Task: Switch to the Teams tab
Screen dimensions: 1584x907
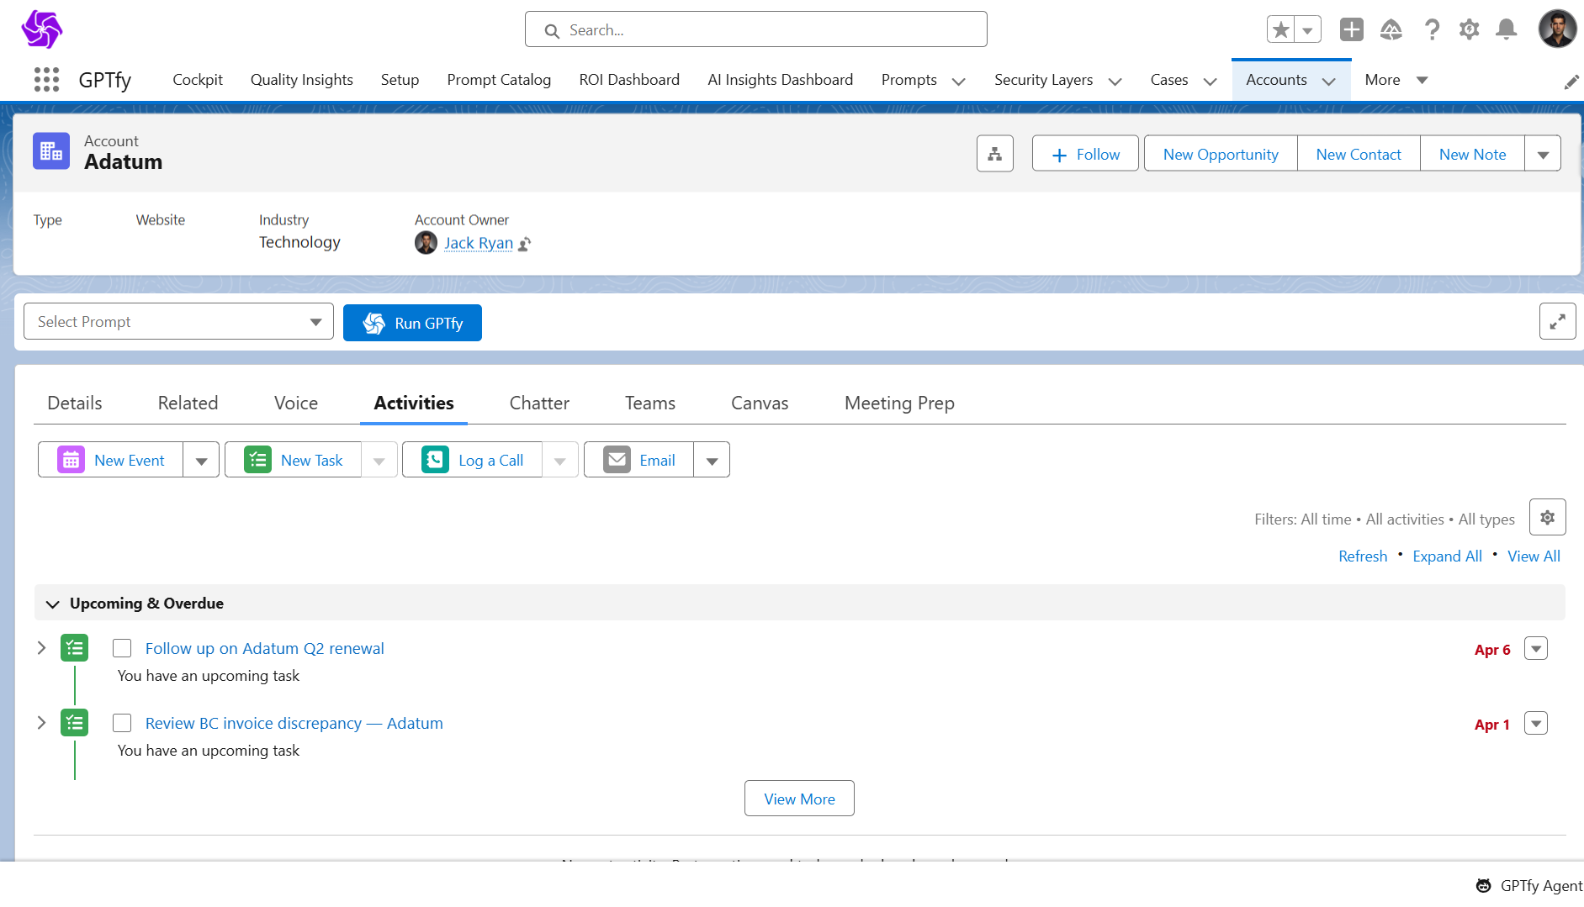Action: (x=650, y=403)
